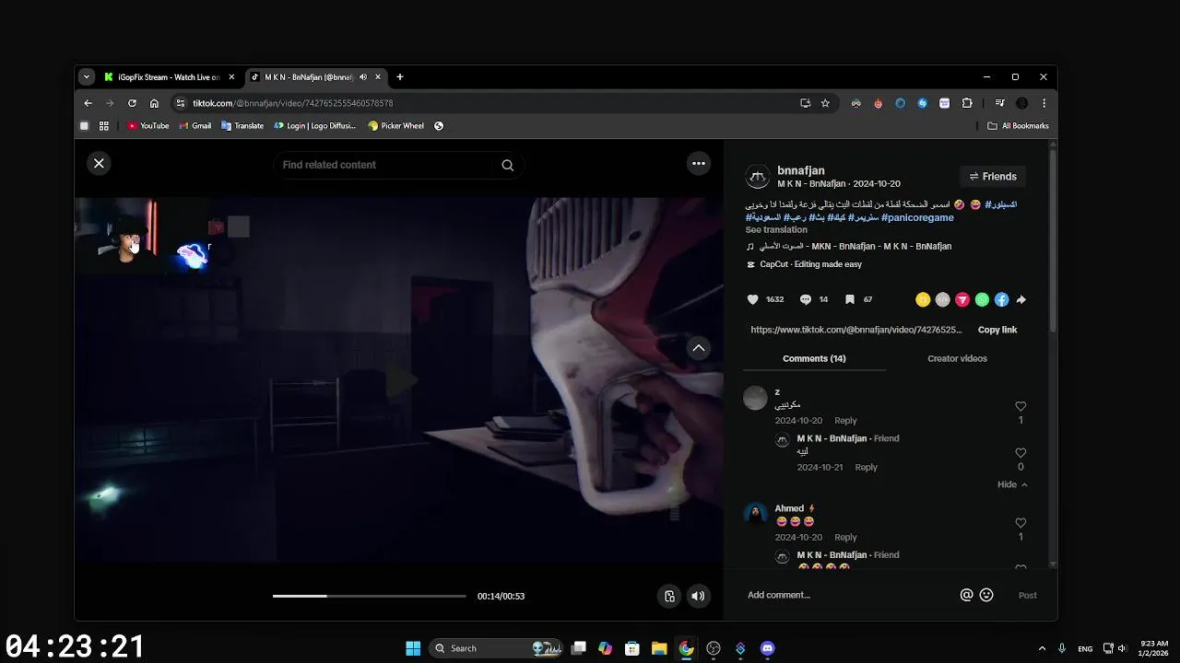The width and height of the screenshot is (1180, 663).
Task: Close the M K N - BnNafjan tab
Action: (x=378, y=77)
